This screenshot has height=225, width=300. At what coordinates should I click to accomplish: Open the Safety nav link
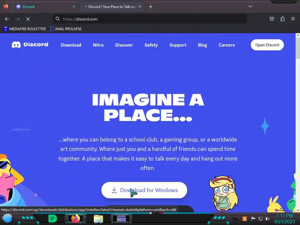[x=151, y=45]
